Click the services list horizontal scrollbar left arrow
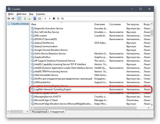 click(x=32, y=108)
